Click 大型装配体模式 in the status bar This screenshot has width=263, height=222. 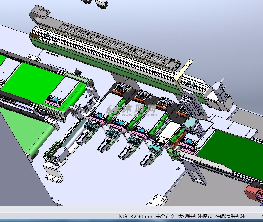(x=195, y=216)
